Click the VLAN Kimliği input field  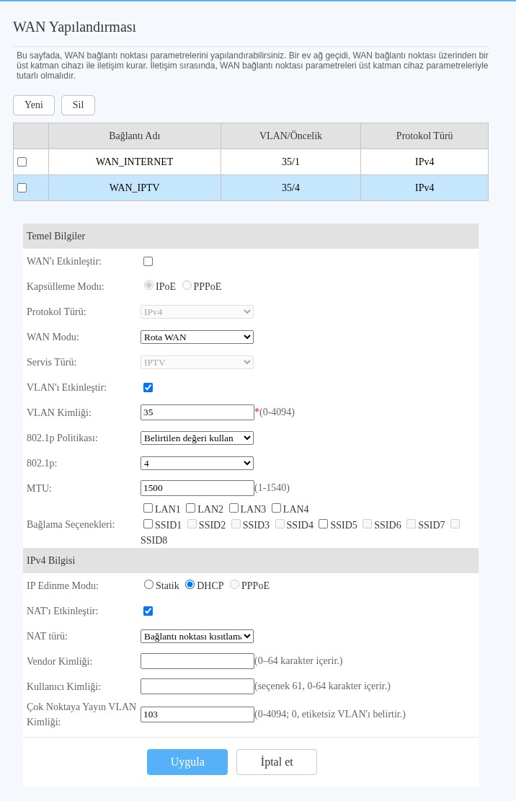[x=197, y=412]
